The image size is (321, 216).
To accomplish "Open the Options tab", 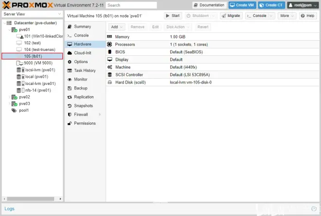I will [85, 62].
